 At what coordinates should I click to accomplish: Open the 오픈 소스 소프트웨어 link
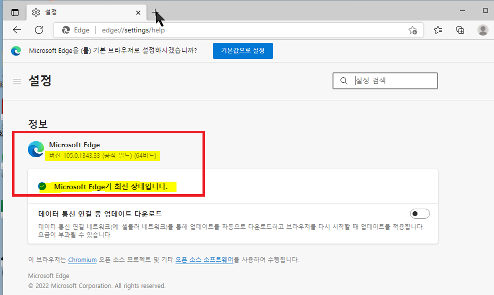204,260
